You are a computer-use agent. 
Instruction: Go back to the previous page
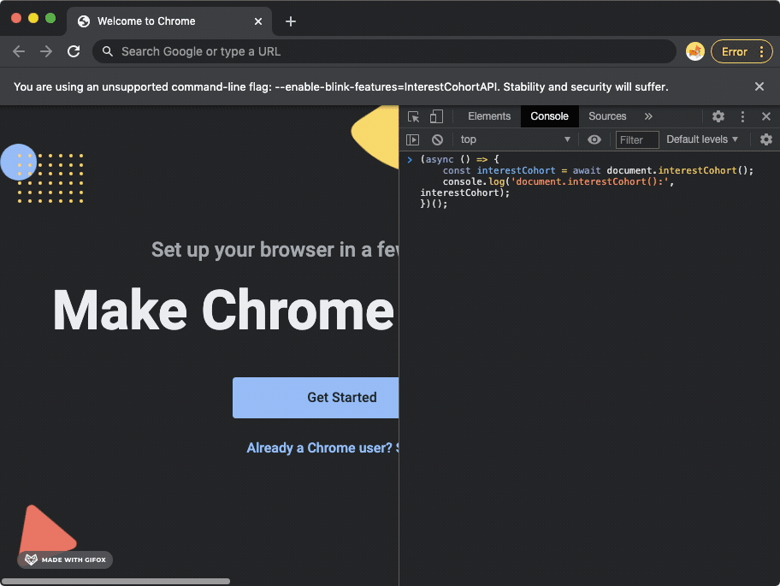(19, 51)
